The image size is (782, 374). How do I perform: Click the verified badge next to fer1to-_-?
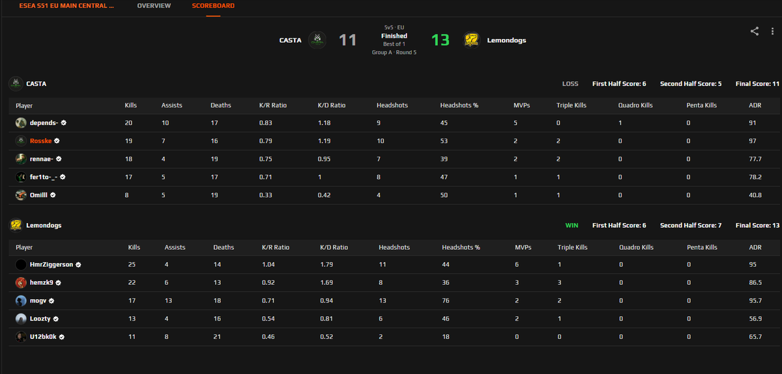[63, 176]
